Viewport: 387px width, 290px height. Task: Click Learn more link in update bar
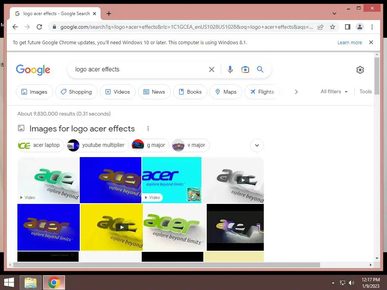(350, 42)
